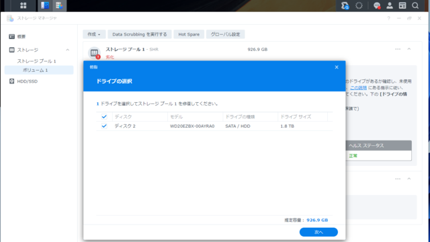Click Data Scrubbing を実行する button
The height and width of the screenshot is (242, 430).
(x=140, y=34)
